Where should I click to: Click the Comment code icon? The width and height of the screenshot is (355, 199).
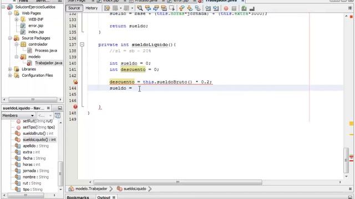244,8
